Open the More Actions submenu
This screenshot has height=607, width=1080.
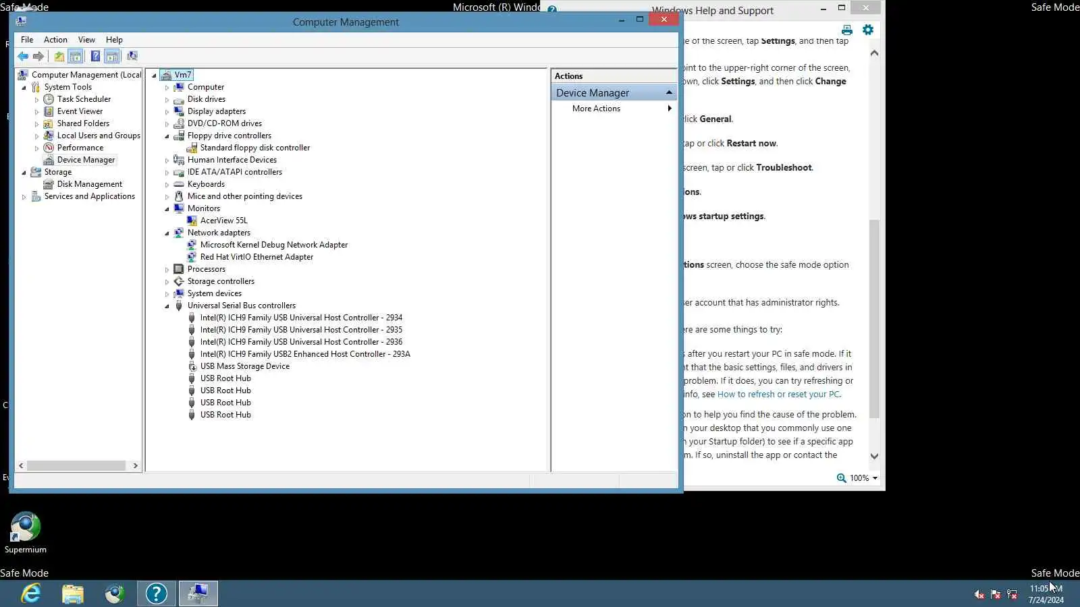[x=614, y=109]
